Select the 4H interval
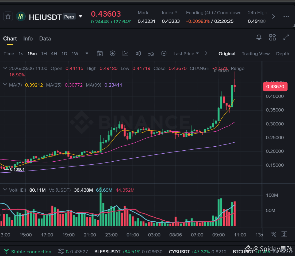 54,54
